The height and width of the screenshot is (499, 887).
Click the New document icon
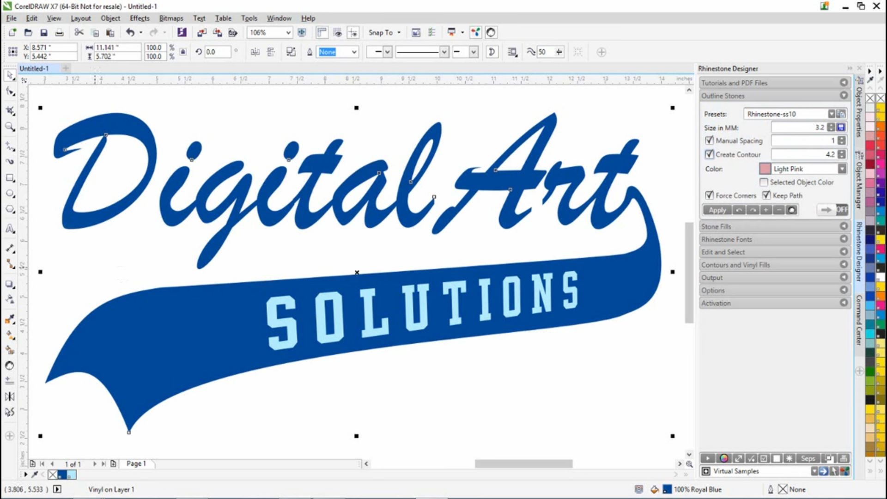[12, 32]
